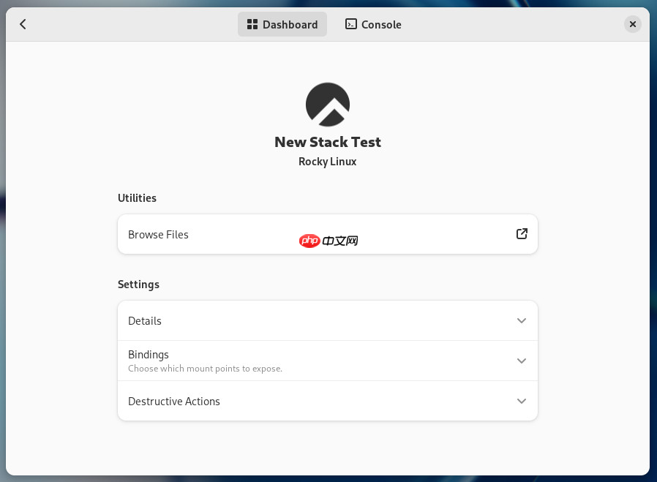Click the back arrow in the header
657x482 pixels.
coord(23,24)
